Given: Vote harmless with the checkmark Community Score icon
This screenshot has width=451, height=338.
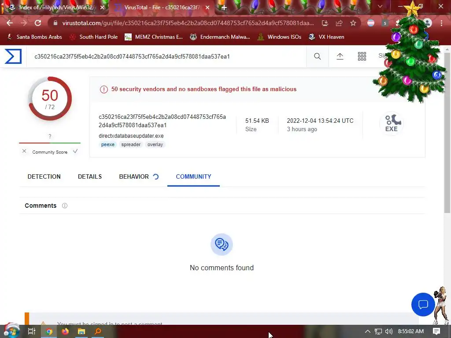Looking at the screenshot, I should (75, 151).
